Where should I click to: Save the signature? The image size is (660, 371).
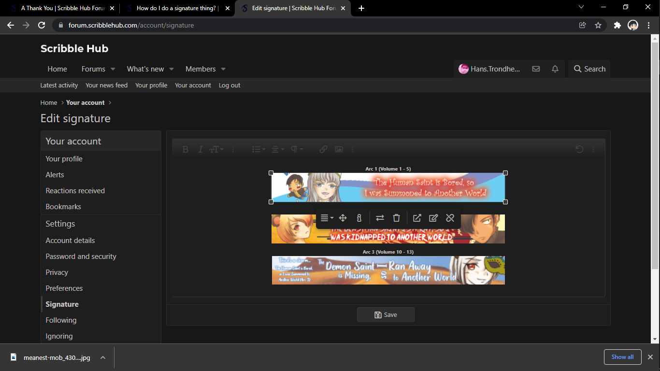click(x=386, y=315)
